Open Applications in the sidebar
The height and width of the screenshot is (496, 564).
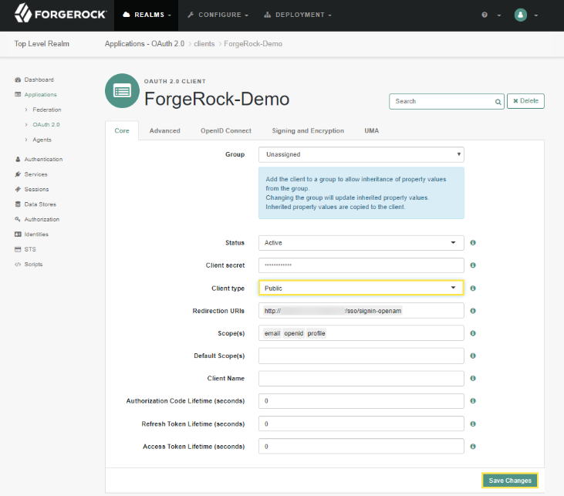(35, 95)
